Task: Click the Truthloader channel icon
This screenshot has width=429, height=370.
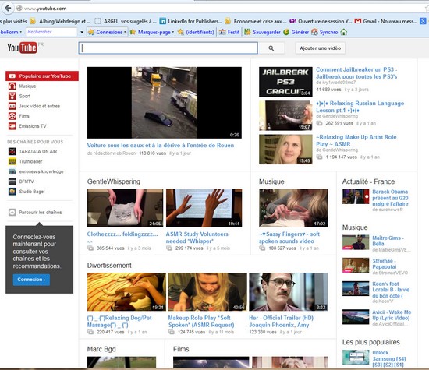Action: (12, 161)
